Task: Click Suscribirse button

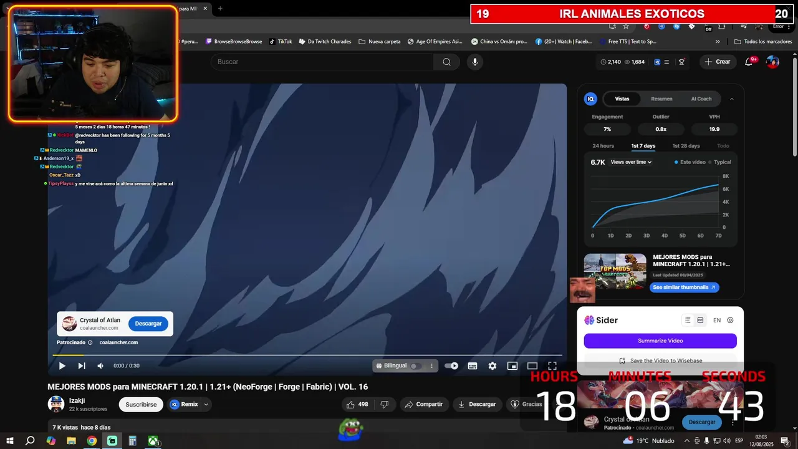Action: coord(141,404)
